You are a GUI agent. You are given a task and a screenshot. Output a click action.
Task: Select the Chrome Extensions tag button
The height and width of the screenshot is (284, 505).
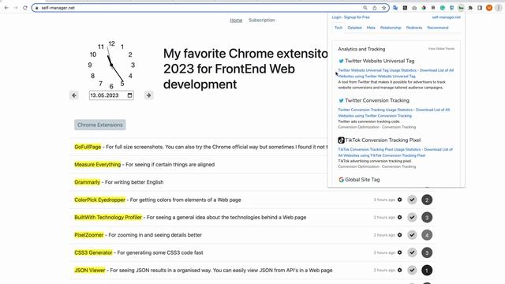(100, 125)
